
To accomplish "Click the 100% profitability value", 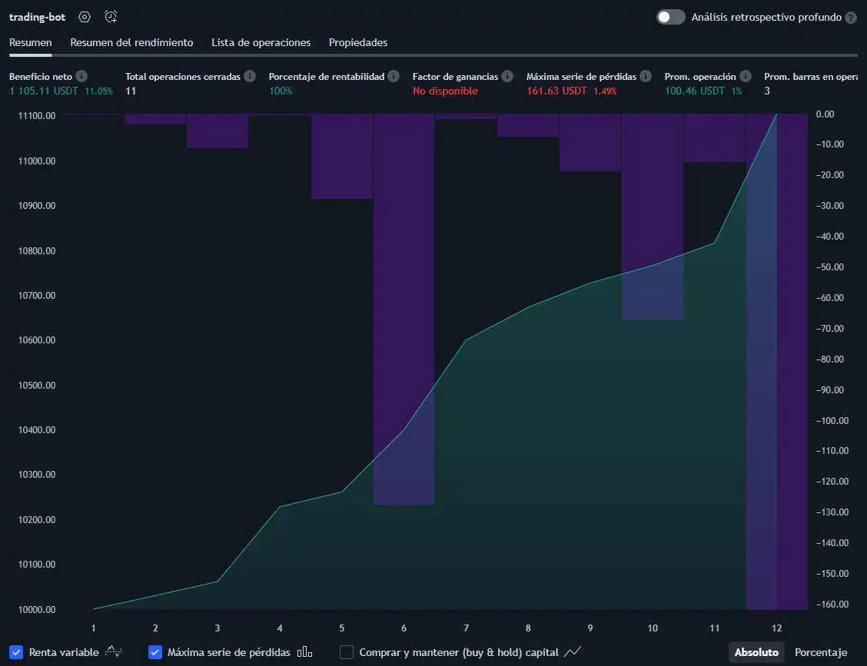I will [281, 91].
